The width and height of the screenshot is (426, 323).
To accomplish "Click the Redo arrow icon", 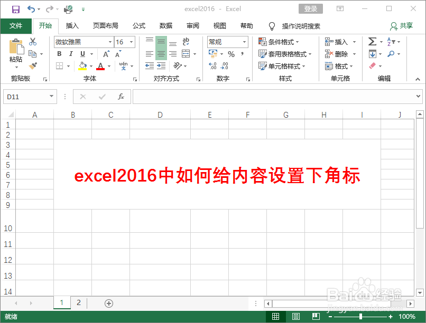I will coord(50,9).
